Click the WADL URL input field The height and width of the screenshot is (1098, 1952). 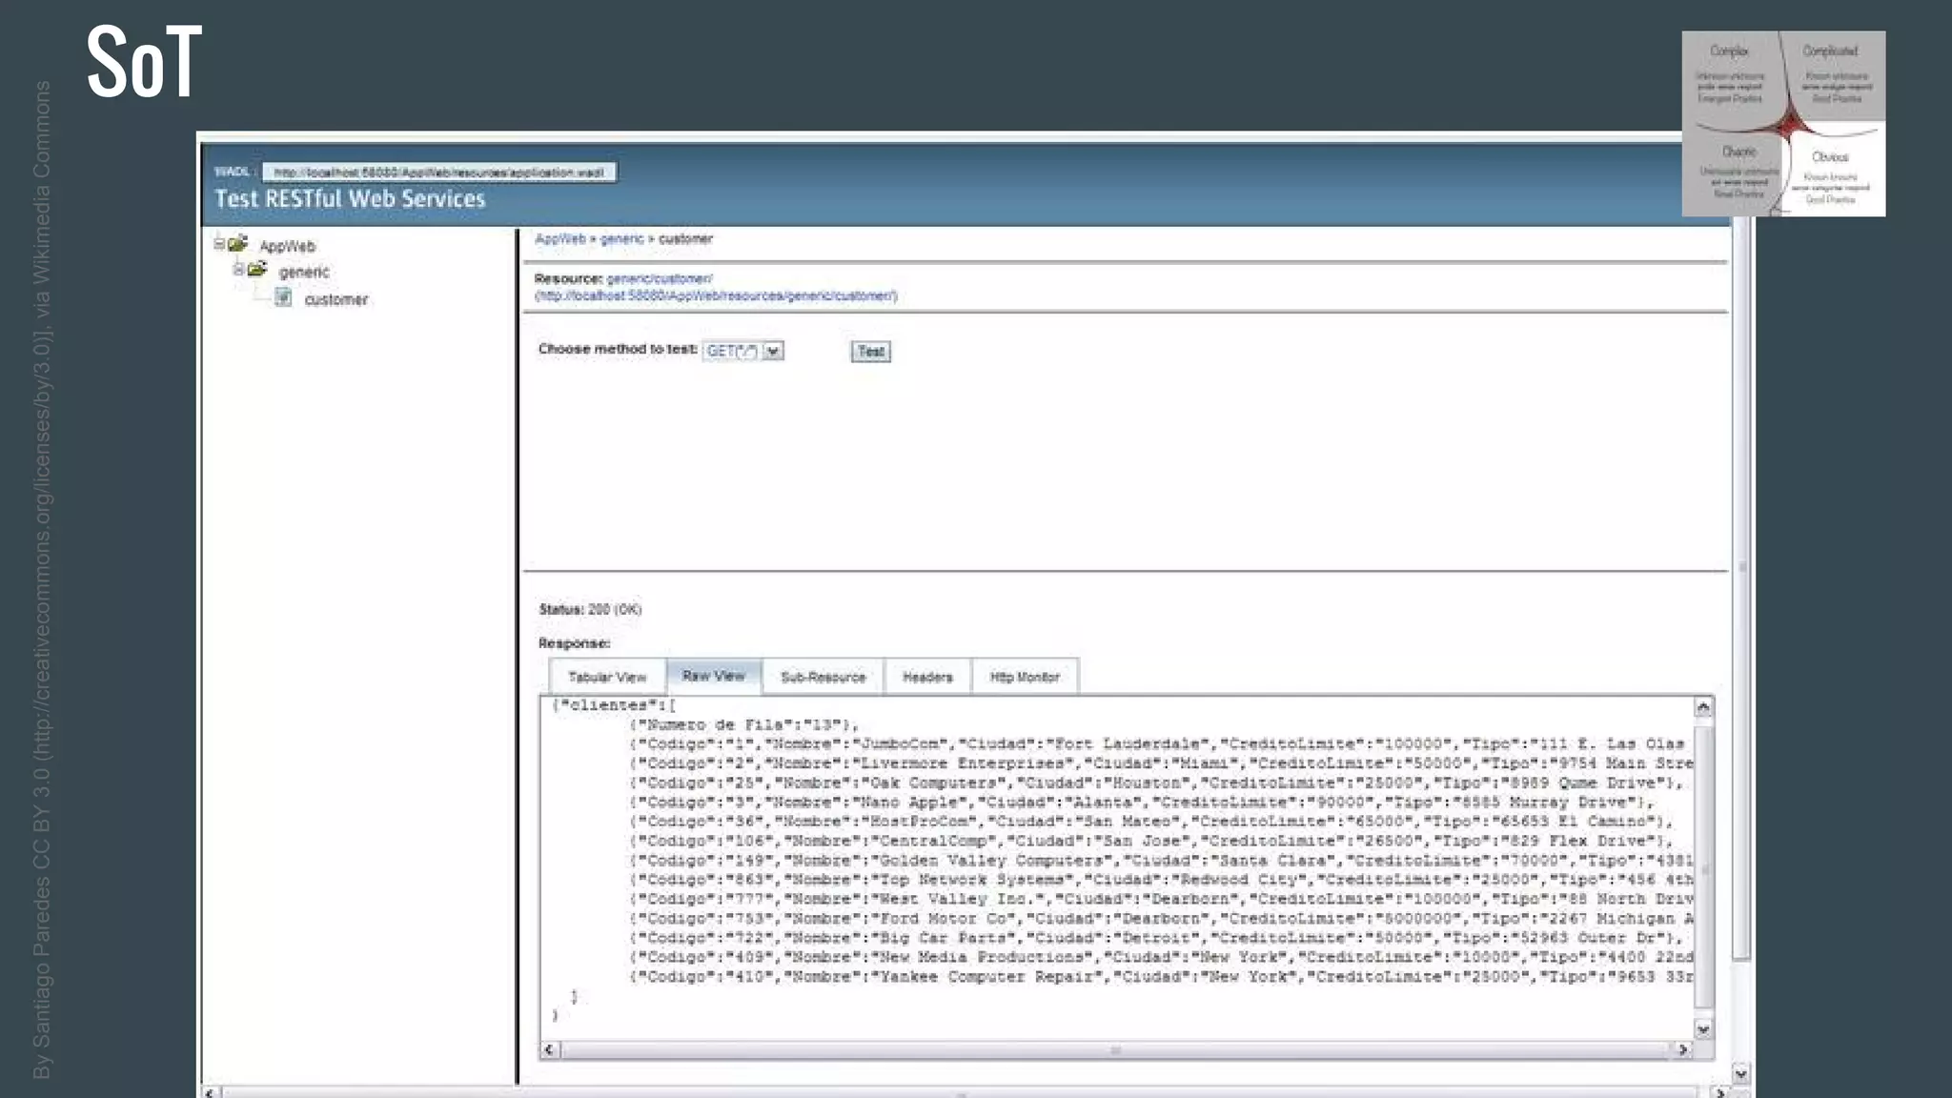point(438,173)
